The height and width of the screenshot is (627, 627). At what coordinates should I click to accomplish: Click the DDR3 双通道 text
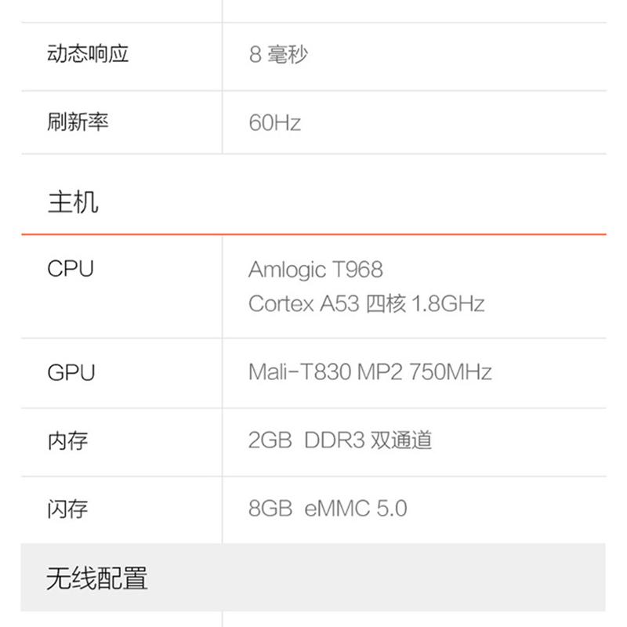(x=365, y=440)
